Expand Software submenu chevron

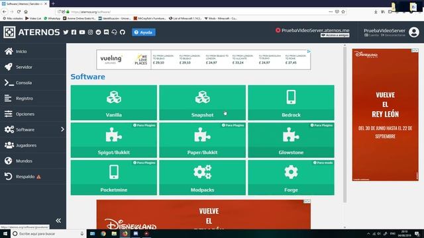[x=62, y=130]
